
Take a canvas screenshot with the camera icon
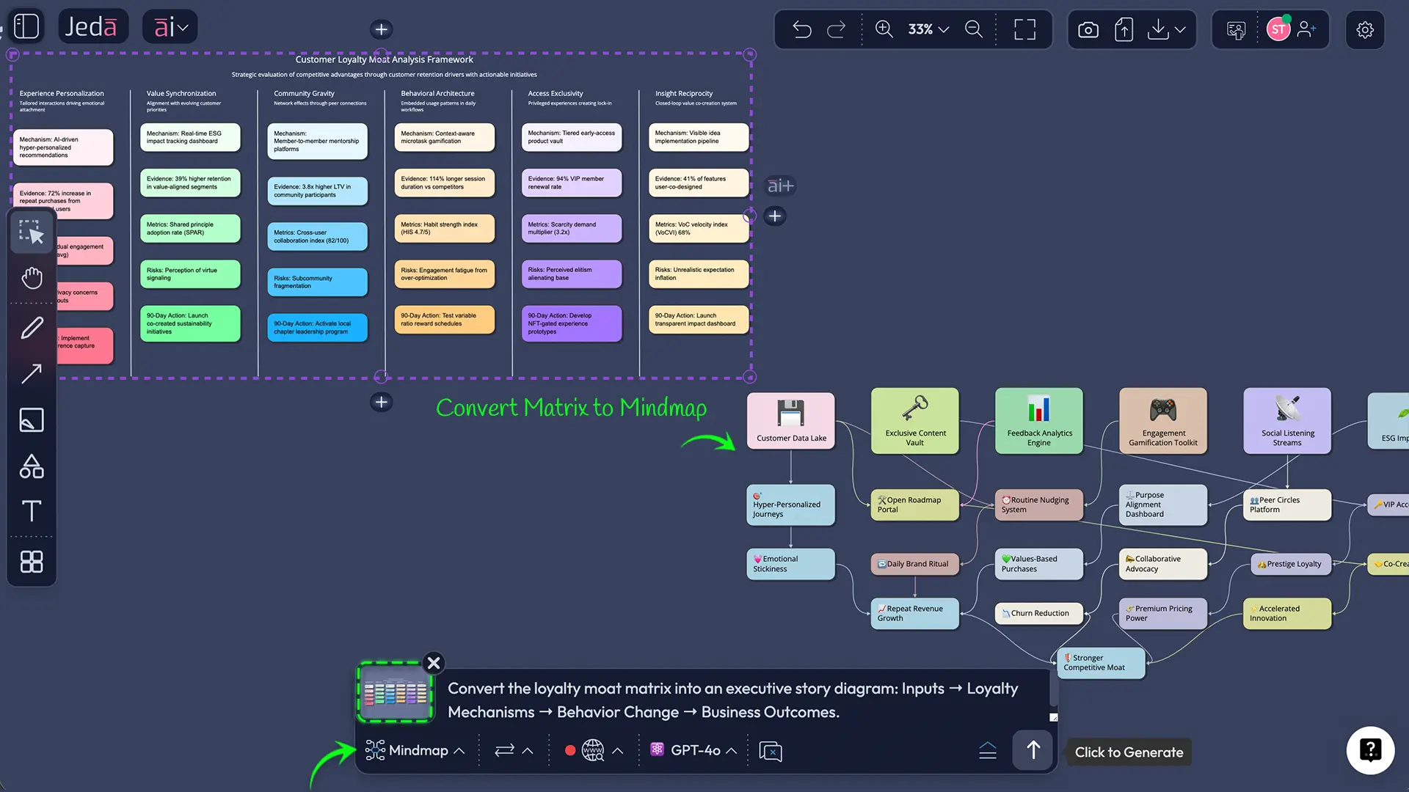click(1088, 29)
